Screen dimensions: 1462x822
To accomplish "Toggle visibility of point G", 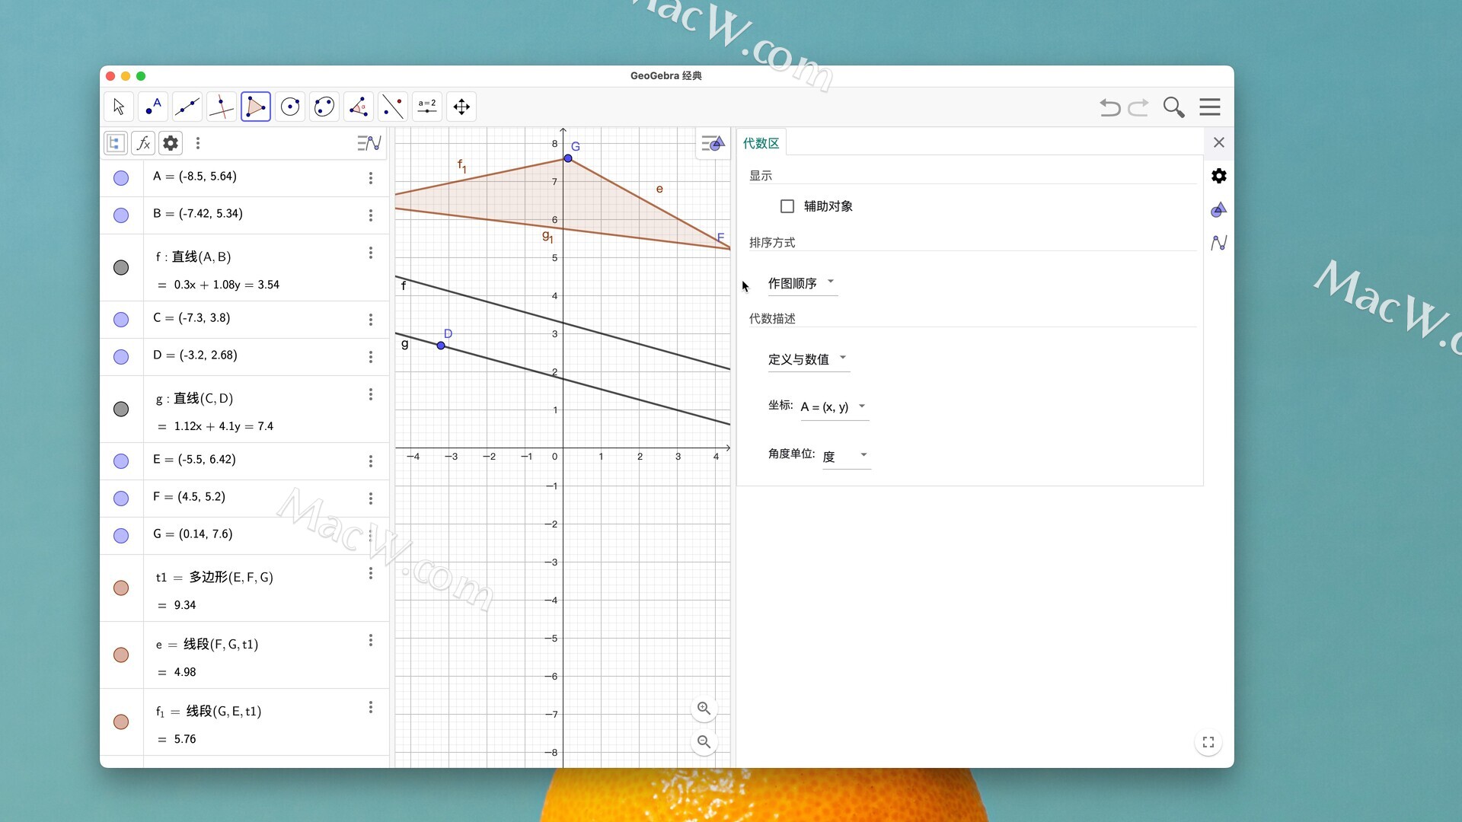I will point(121,536).
